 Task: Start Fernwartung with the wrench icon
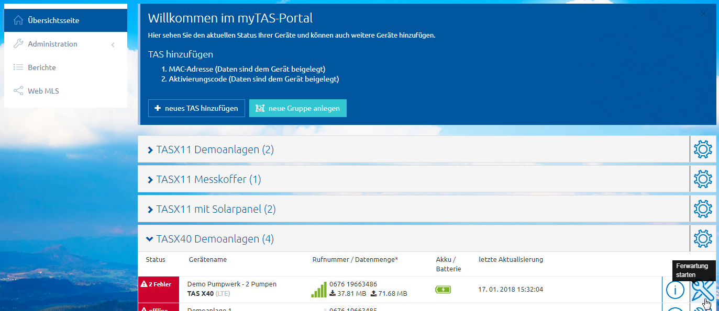coord(702,290)
